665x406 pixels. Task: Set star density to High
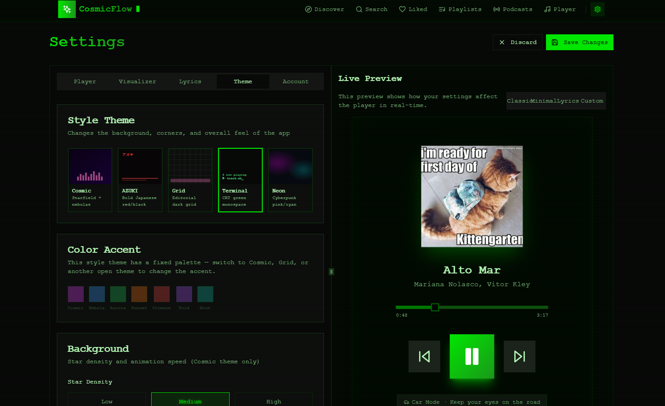point(274,400)
